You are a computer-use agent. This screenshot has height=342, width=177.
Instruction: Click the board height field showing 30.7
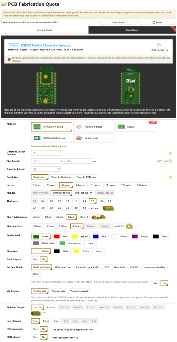click(78, 161)
